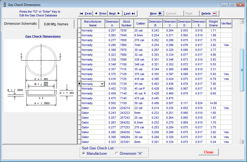This screenshot has width=247, height=162.
Task: Select the 30 cal. caliber cell
Action: (141, 50)
